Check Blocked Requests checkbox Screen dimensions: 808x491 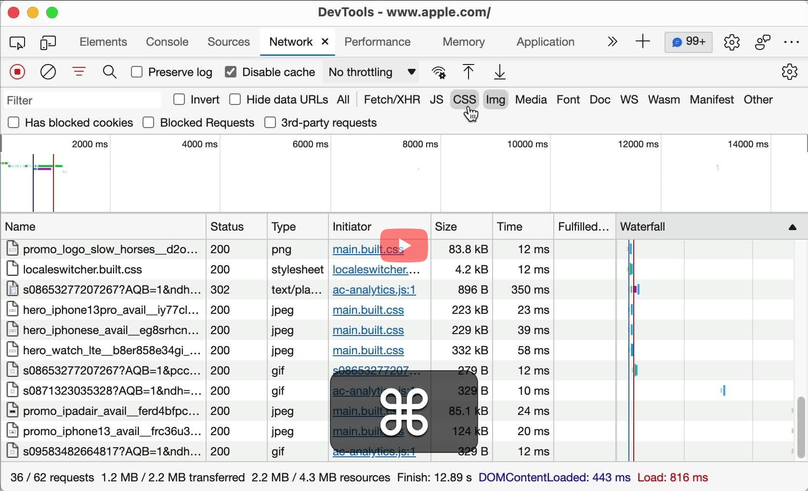(148, 123)
